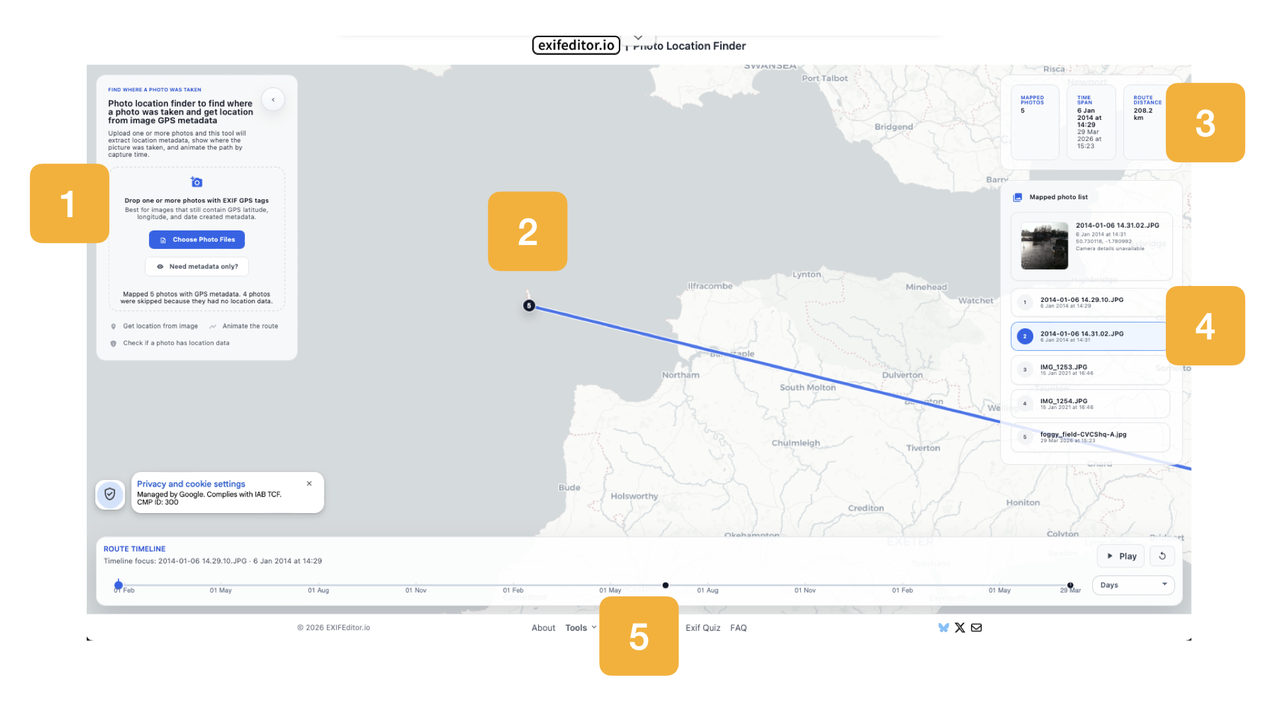Click the thumbnail of 2014-01-06 14.31.02.JPG
This screenshot has height=715, width=1271.
point(1044,246)
